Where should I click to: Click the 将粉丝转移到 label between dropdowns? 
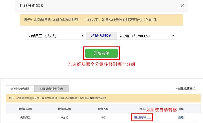click(101, 36)
